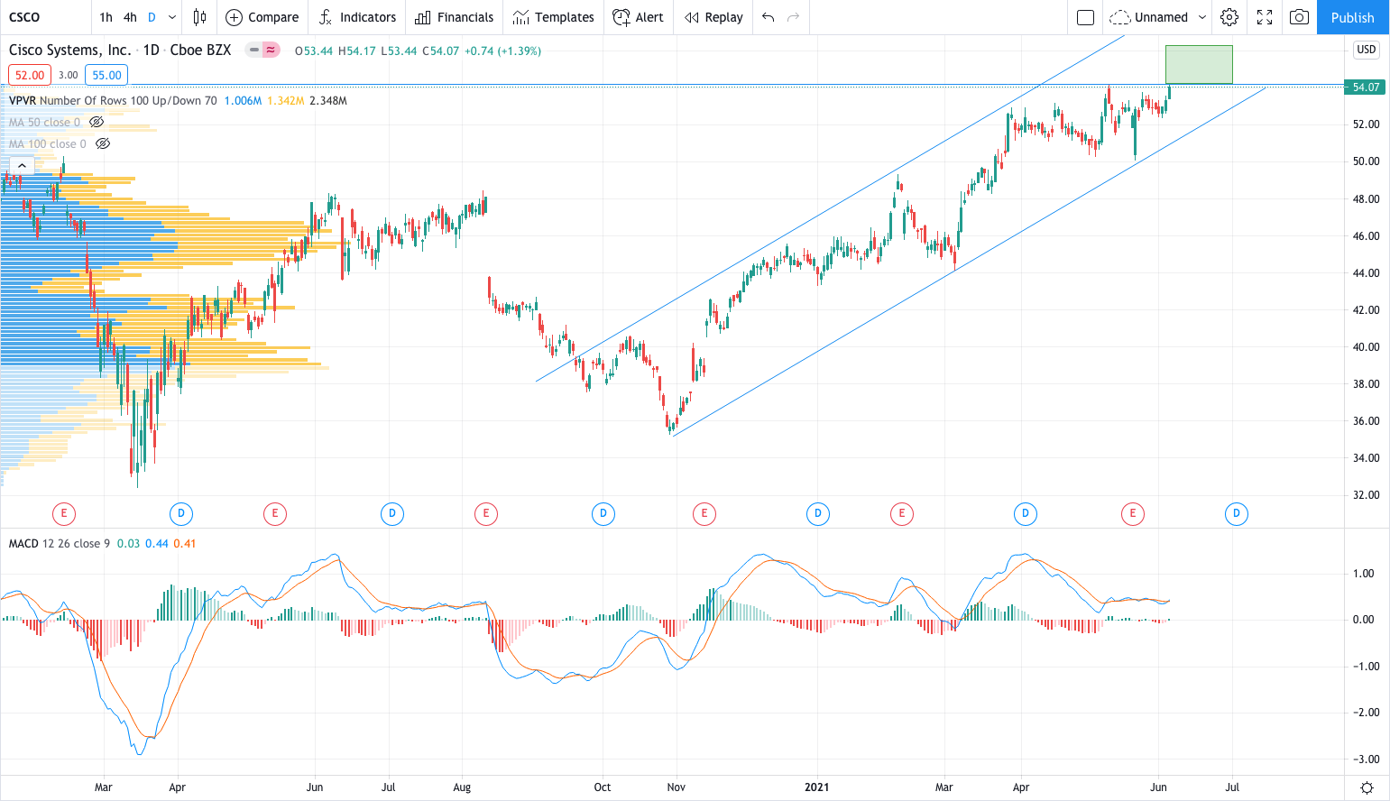Viewport: 1390px width, 801px height.
Task: Open indicator Templates
Action: click(x=554, y=17)
